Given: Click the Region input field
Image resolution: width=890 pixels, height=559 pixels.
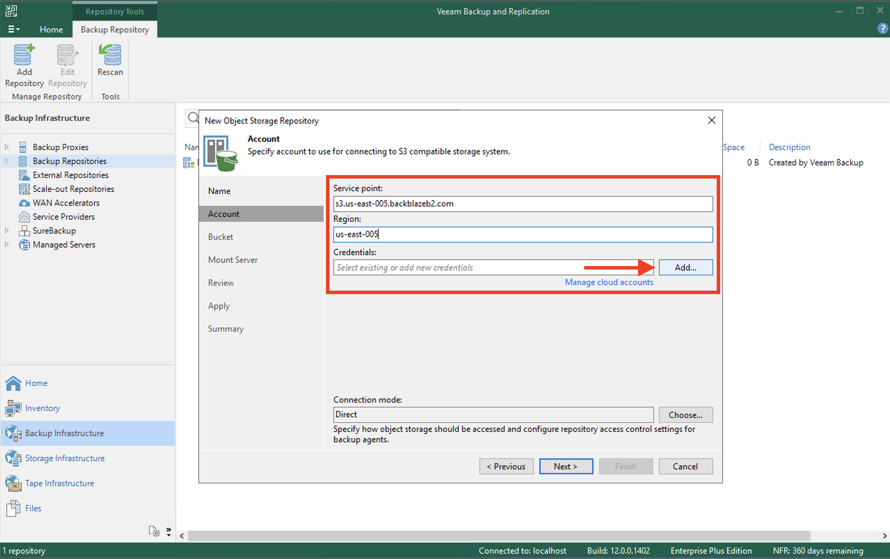Looking at the screenshot, I should 523,234.
